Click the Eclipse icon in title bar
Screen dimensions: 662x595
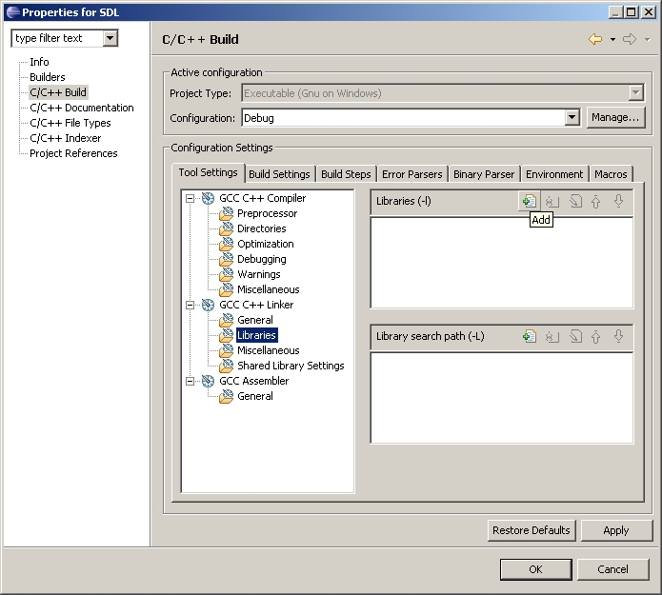[13, 12]
